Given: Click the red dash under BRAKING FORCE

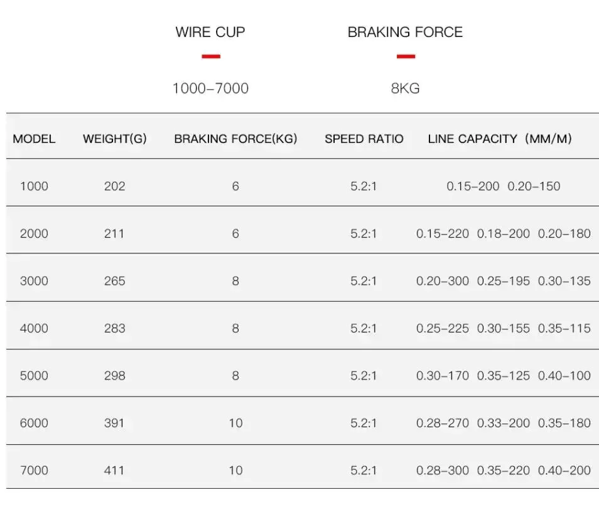Looking at the screenshot, I should [406, 56].
